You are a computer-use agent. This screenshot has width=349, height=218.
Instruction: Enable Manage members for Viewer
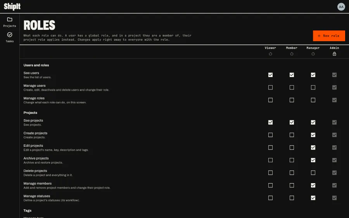(270, 185)
